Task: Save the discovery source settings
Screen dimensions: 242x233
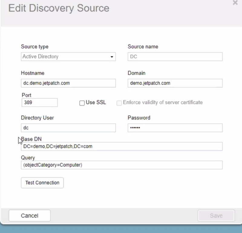Action: [216, 215]
